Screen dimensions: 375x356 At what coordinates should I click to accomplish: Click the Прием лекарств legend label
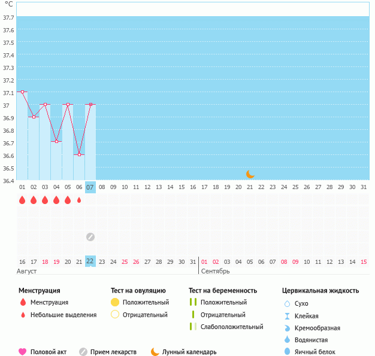113,352
